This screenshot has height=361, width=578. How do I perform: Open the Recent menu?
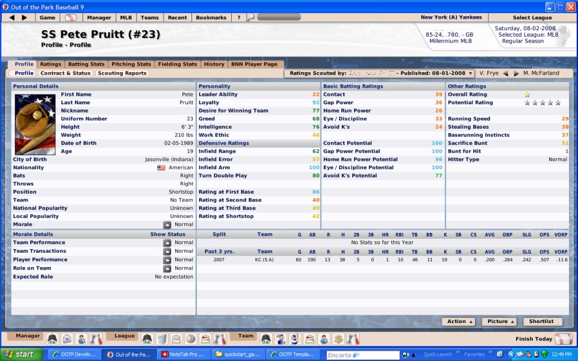pyautogui.click(x=177, y=17)
